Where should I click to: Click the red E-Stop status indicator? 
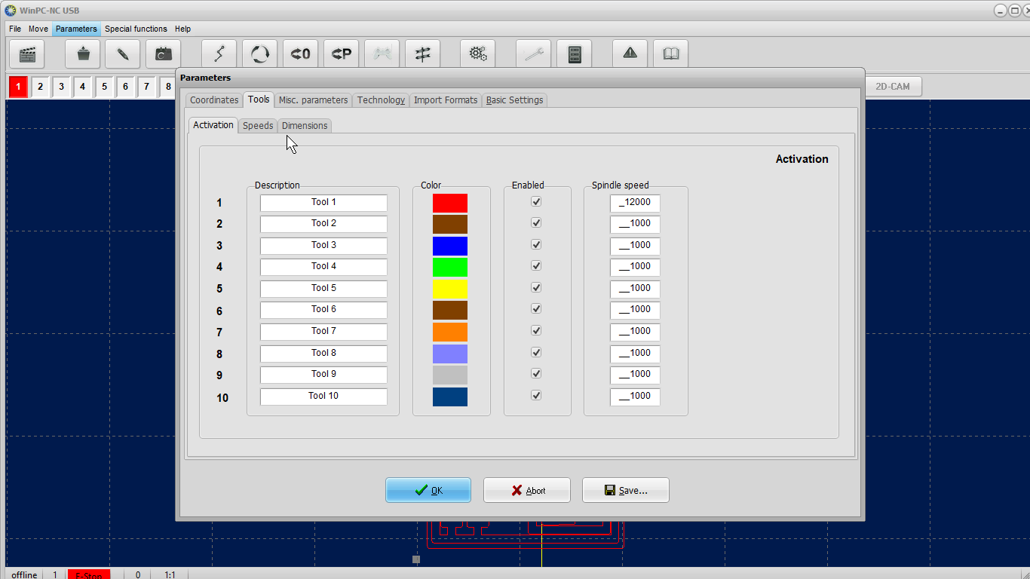89,574
